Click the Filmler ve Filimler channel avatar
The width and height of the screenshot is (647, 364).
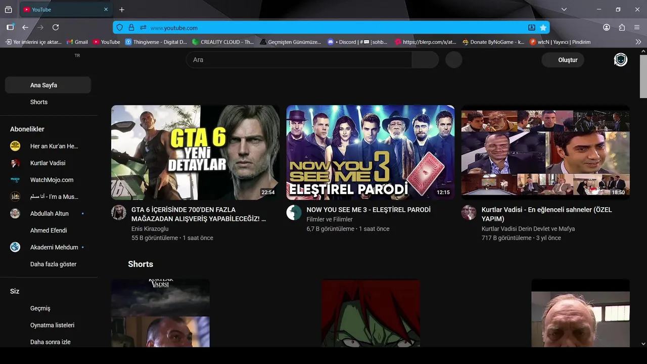click(x=294, y=212)
